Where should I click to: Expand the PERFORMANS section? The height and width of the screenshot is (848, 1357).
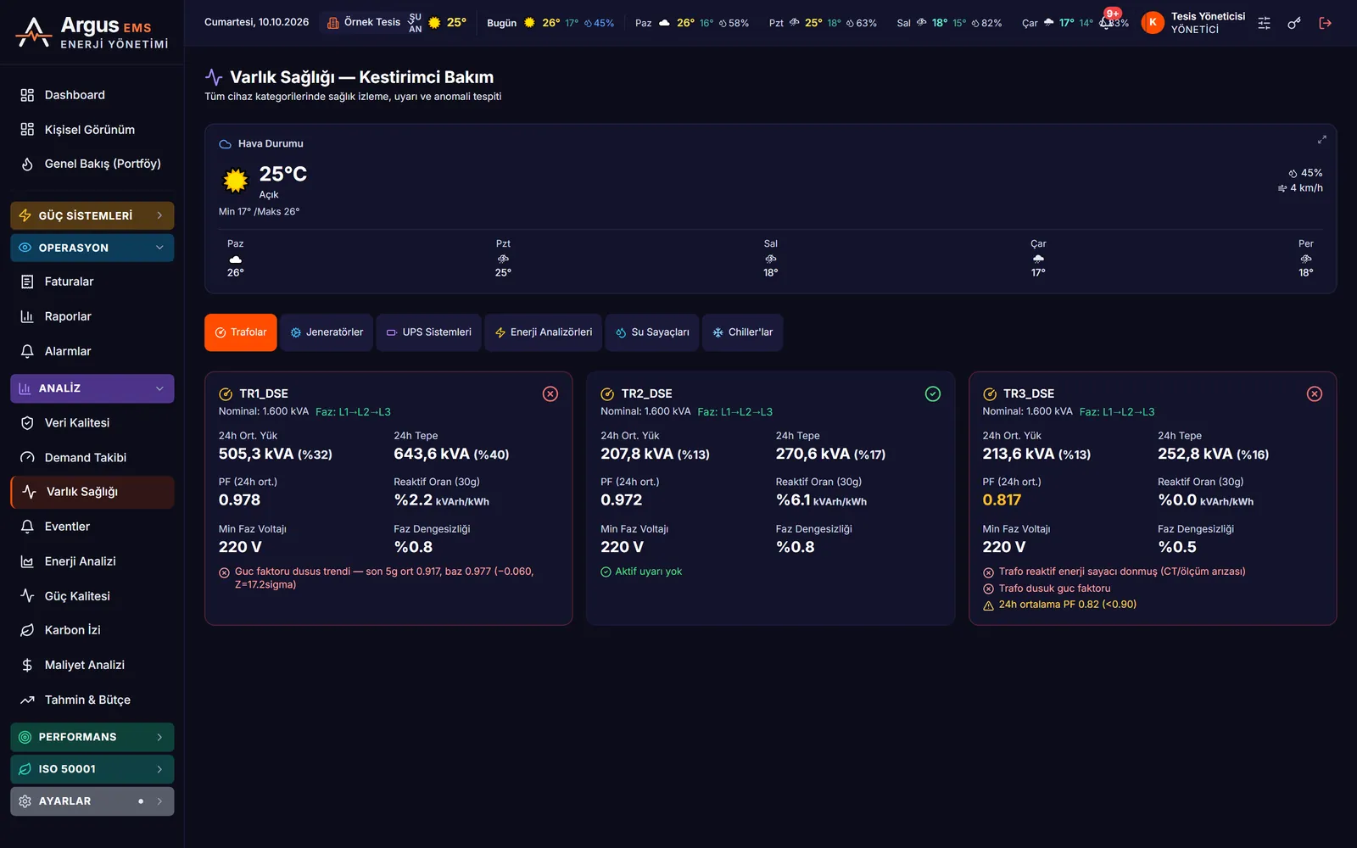92,737
